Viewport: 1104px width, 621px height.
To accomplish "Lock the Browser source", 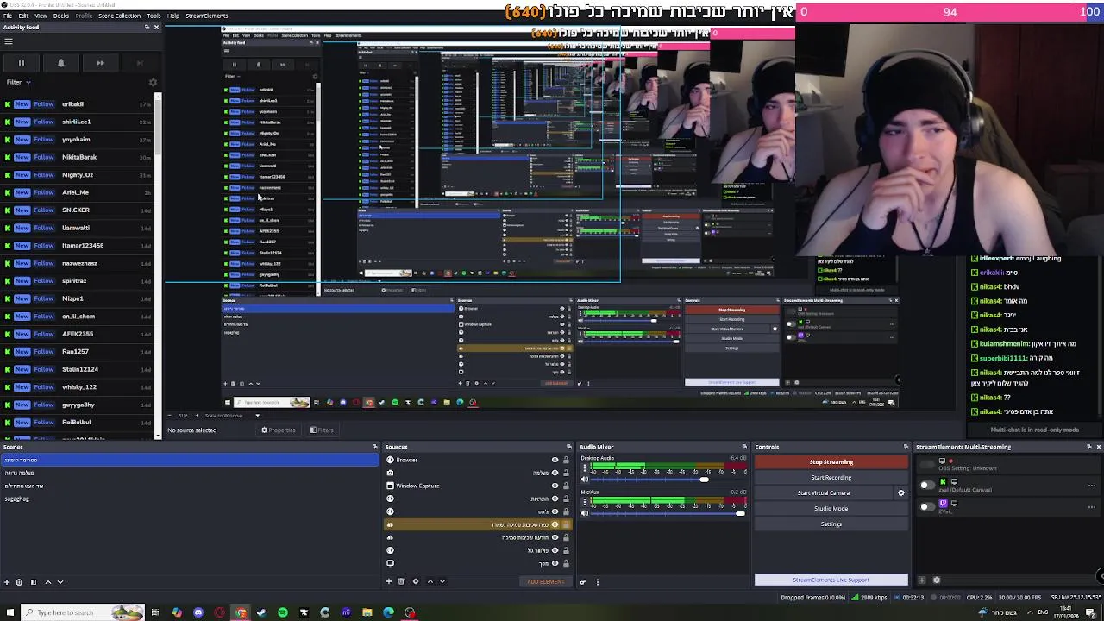I will click(x=566, y=460).
